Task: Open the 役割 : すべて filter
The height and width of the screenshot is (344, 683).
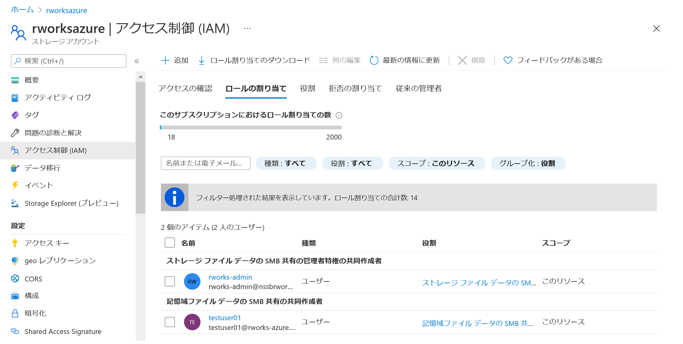Action: click(352, 163)
